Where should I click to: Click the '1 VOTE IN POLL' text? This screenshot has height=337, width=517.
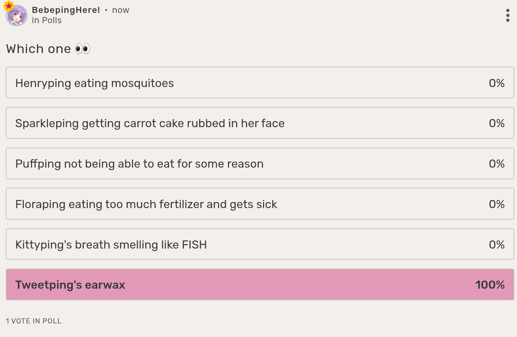[x=34, y=321]
